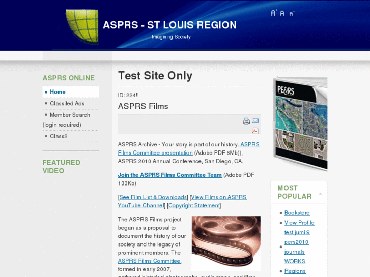Click the ASPRS globe logo
The width and height of the screenshot is (370, 277).
pos(82,26)
